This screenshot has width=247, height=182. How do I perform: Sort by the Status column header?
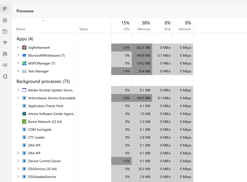[84, 29]
